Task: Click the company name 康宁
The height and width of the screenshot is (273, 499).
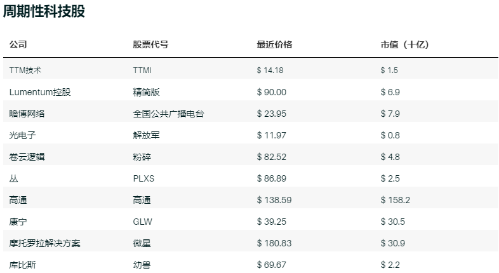Action: click(x=18, y=222)
